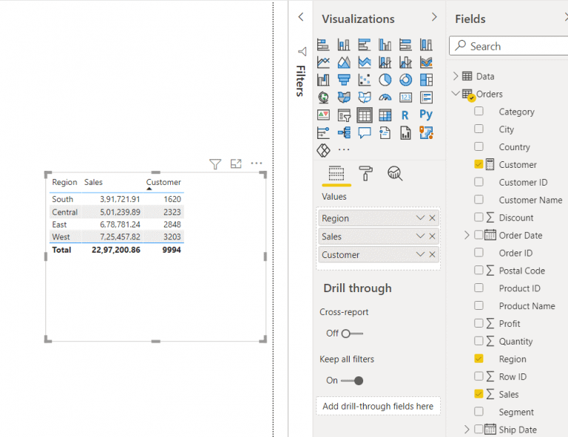Screen dimensions: 568x437
Task: Switch to the Fields tab of visual
Action: tap(337, 174)
